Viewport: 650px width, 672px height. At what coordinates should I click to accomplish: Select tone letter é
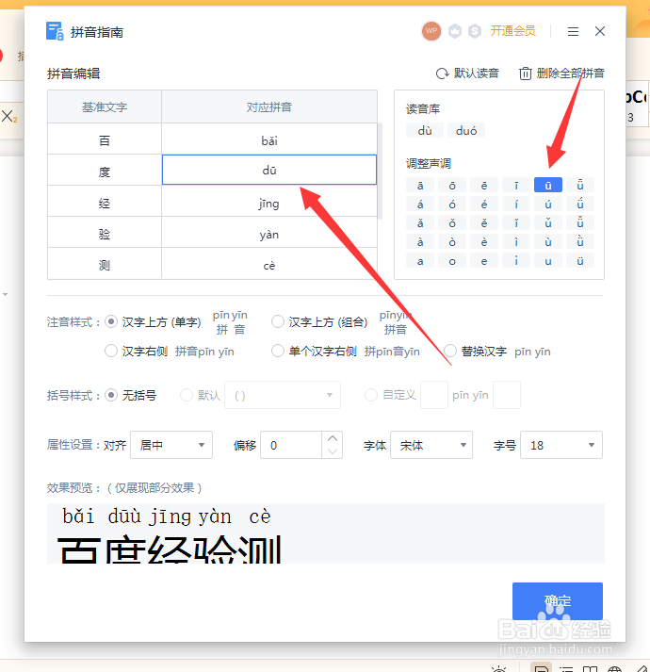click(x=484, y=204)
